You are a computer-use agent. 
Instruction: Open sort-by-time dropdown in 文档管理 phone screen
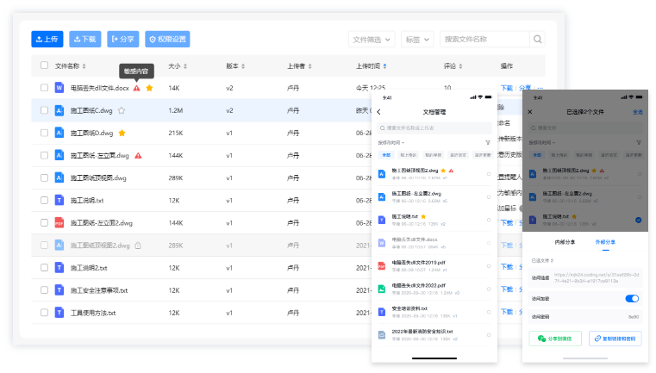391,143
